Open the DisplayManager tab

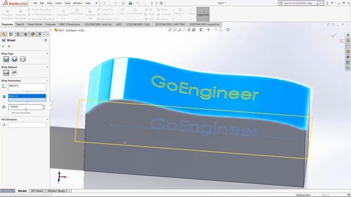point(33,34)
